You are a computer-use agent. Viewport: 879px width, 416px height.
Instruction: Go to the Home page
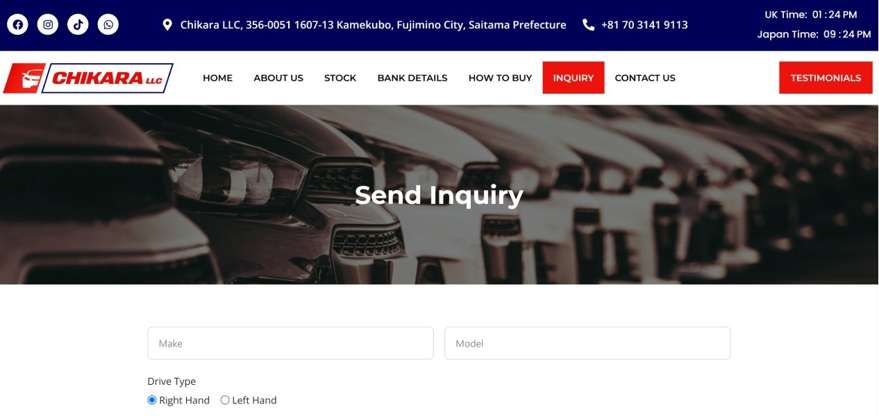click(217, 78)
